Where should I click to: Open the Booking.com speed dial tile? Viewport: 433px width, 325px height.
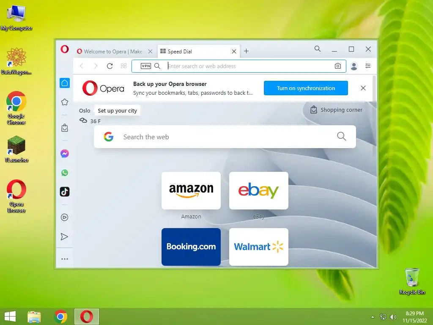click(x=191, y=247)
